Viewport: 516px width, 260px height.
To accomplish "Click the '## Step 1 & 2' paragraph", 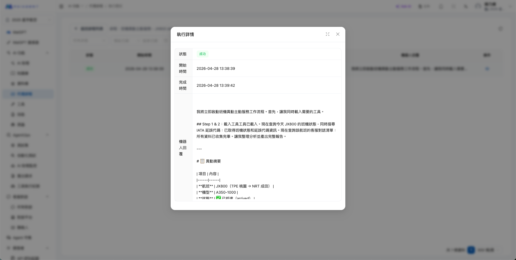I will (x=267, y=130).
